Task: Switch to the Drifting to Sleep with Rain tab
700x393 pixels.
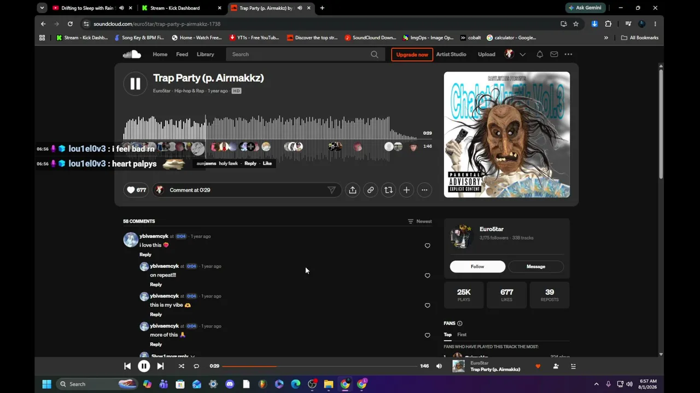Action: click(x=91, y=8)
